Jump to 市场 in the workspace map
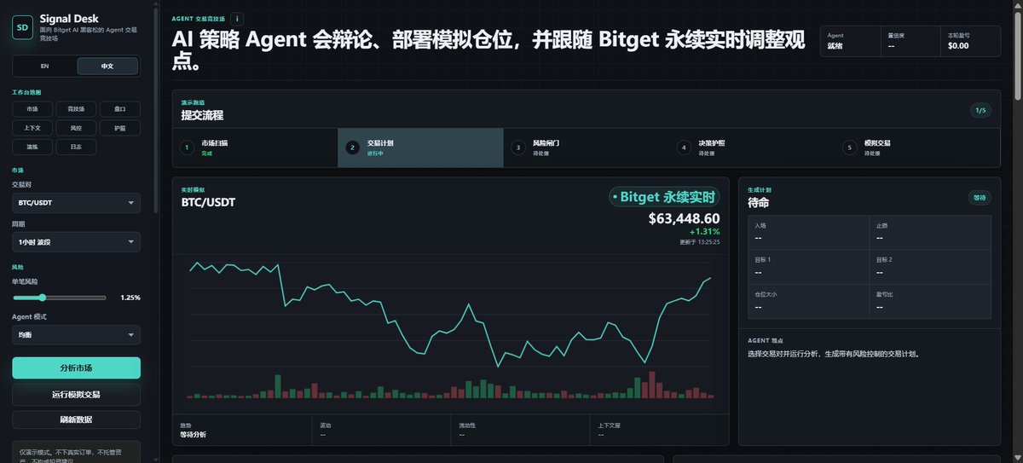This screenshot has width=1023, height=463. (32, 109)
